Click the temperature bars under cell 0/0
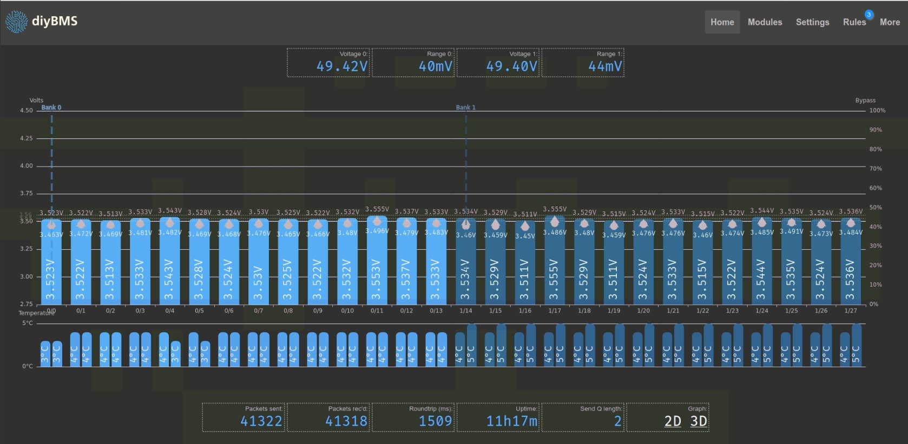This screenshot has width=908, height=444. (x=51, y=354)
